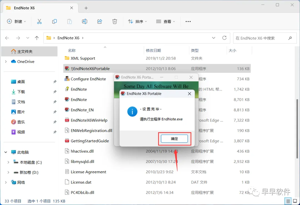300x205 pixels.
Task: Sort by Name (名称) column header
Action: [x=72, y=50]
